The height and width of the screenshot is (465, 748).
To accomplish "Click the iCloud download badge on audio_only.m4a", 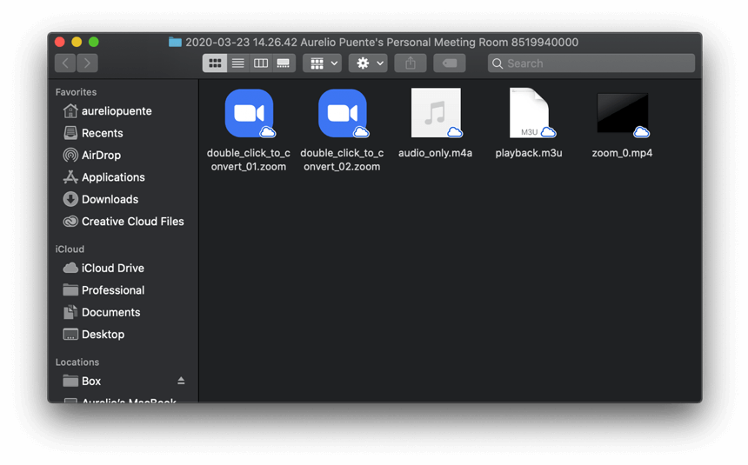I will 455,131.
